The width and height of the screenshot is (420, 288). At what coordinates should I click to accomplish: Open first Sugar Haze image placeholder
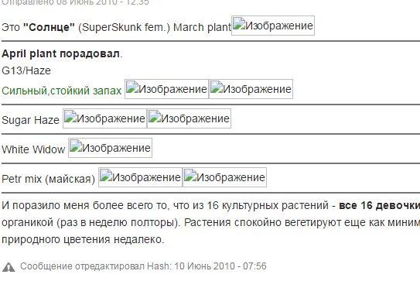click(x=104, y=118)
